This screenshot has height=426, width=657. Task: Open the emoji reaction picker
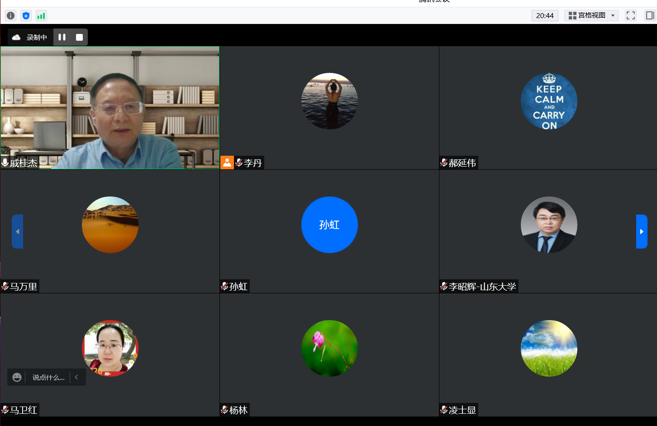(17, 377)
